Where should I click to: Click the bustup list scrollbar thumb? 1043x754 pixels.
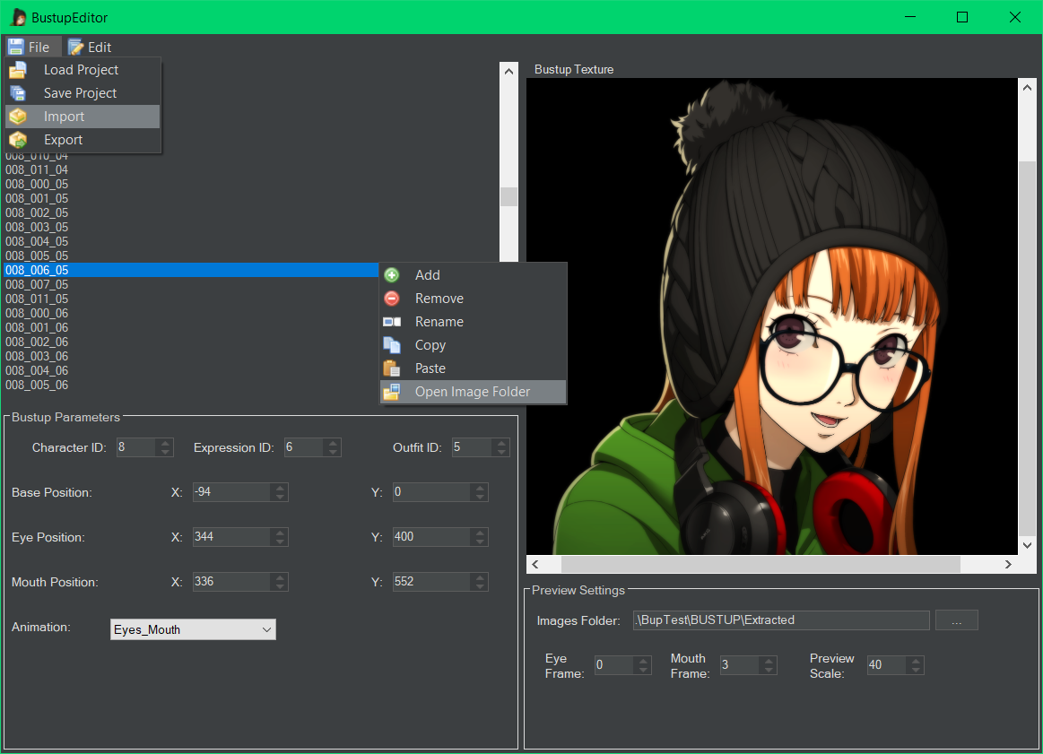point(508,197)
